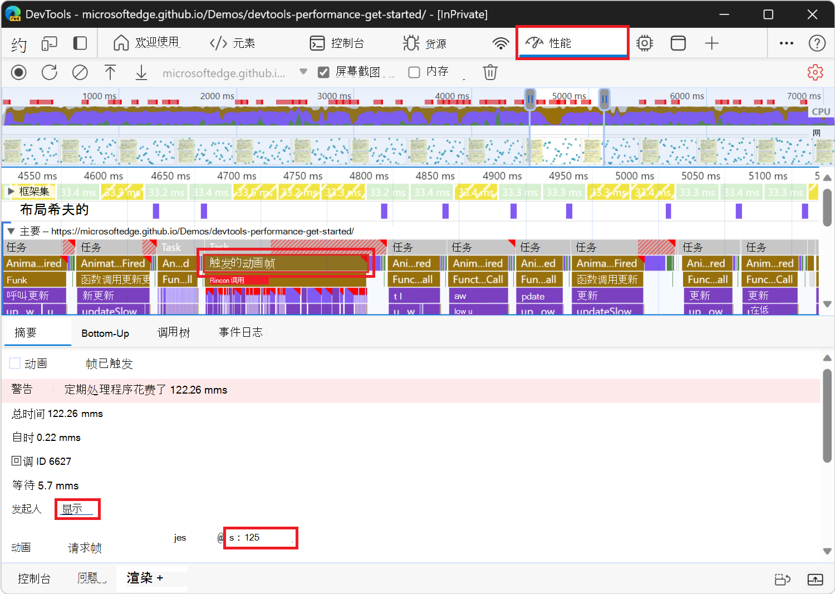
Task: Select the drawer 渲染 rendering tab
Action: [139, 578]
